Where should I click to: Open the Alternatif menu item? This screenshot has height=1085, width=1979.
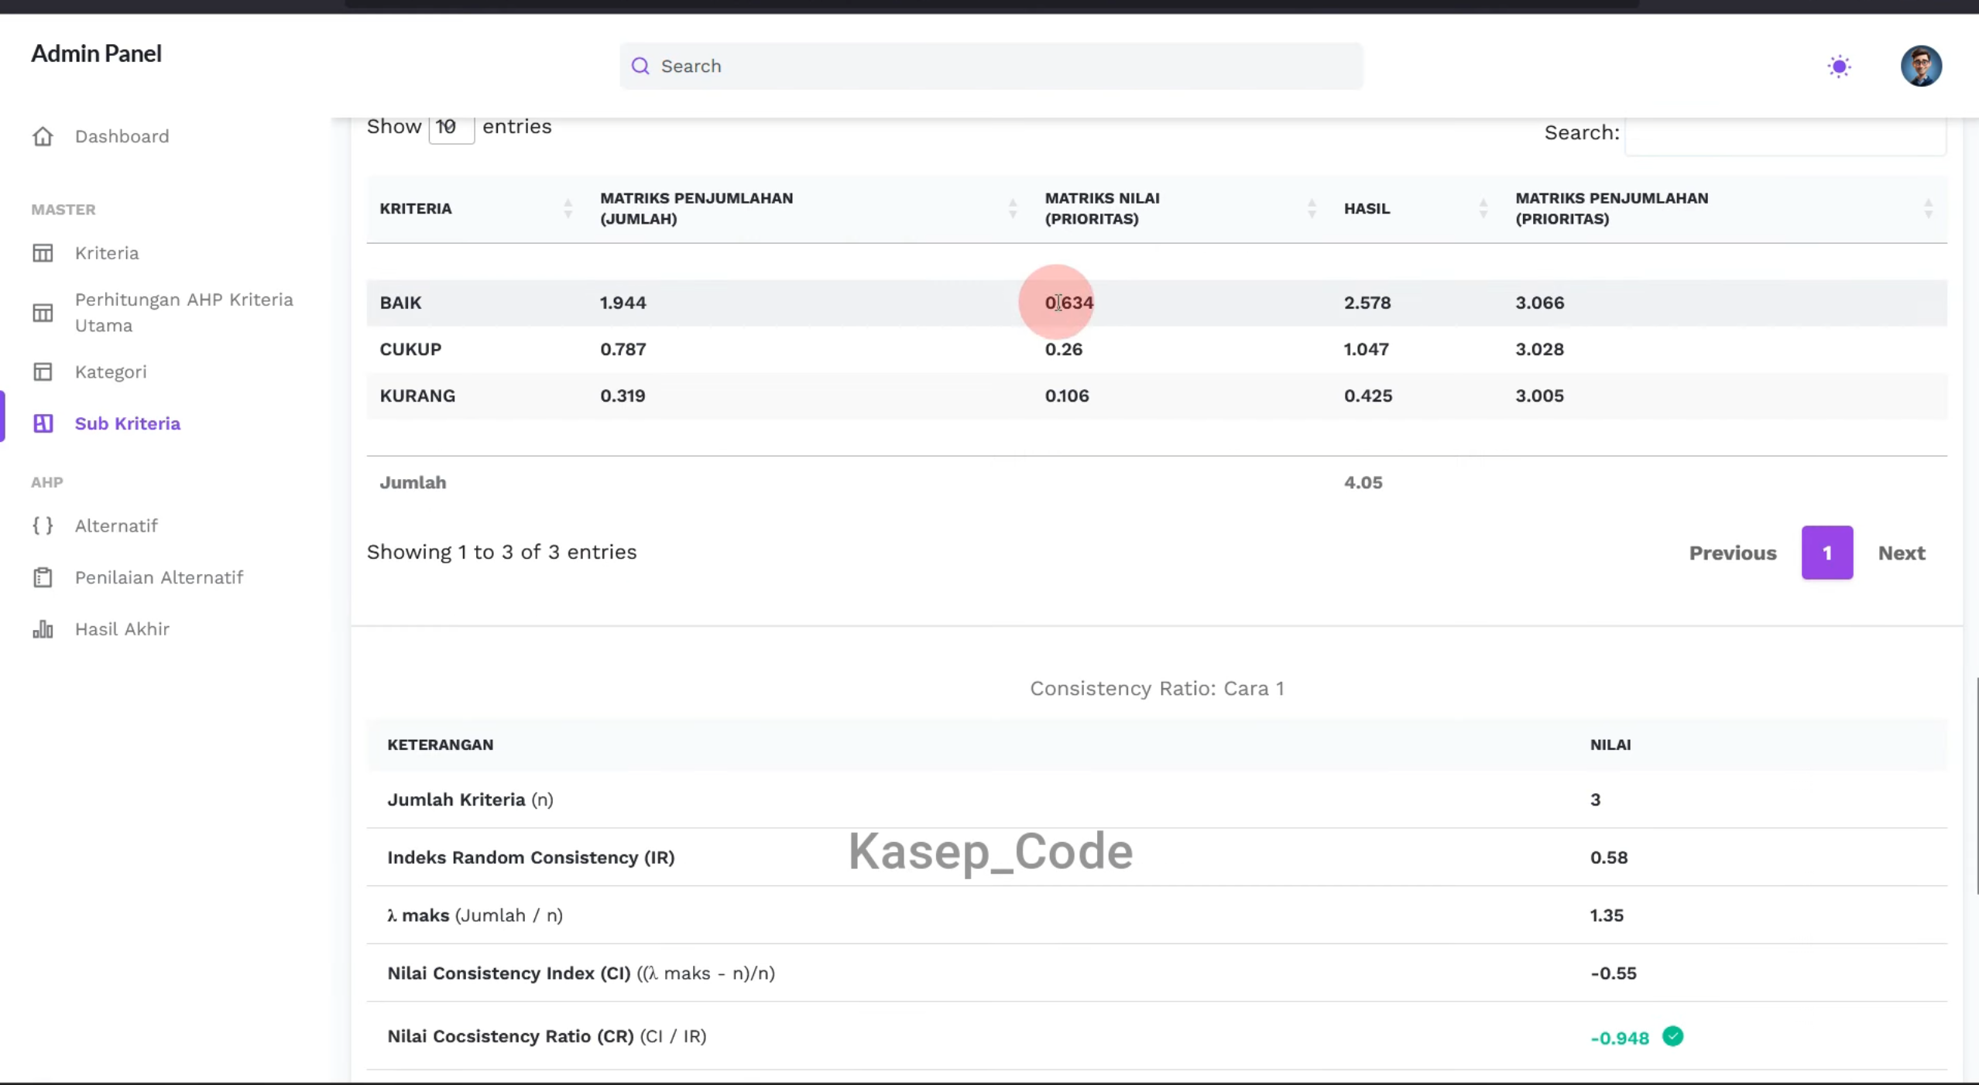point(116,525)
